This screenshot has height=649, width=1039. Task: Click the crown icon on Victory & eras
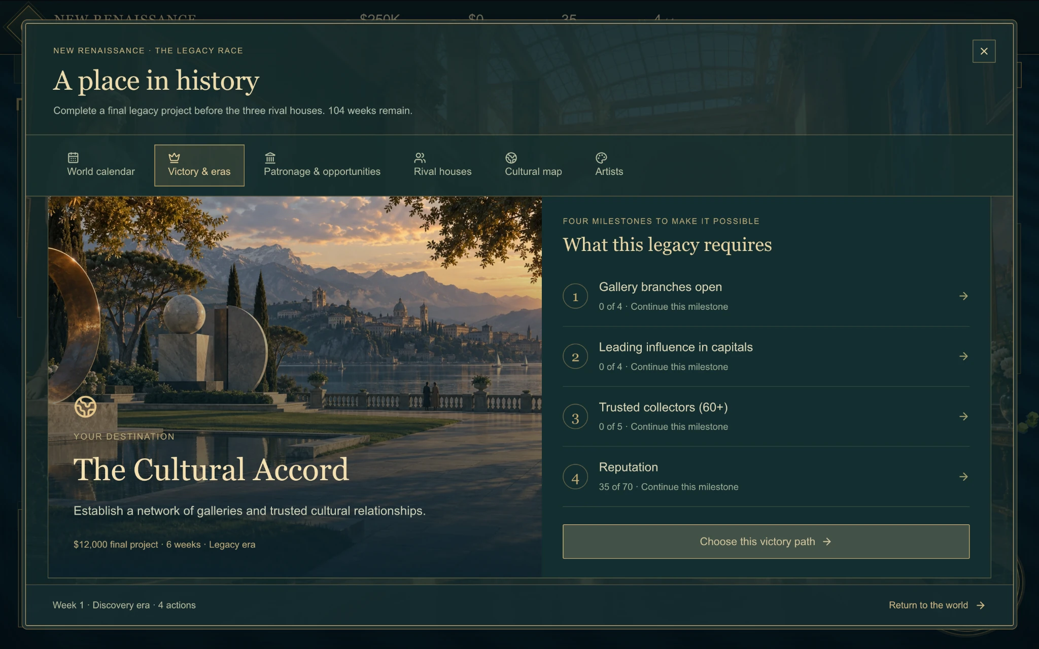pyautogui.click(x=174, y=158)
